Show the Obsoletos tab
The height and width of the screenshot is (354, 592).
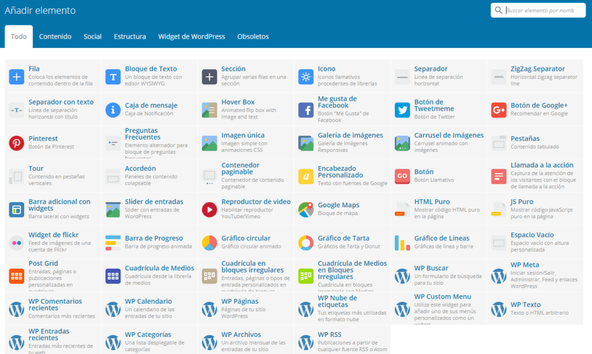point(253,36)
